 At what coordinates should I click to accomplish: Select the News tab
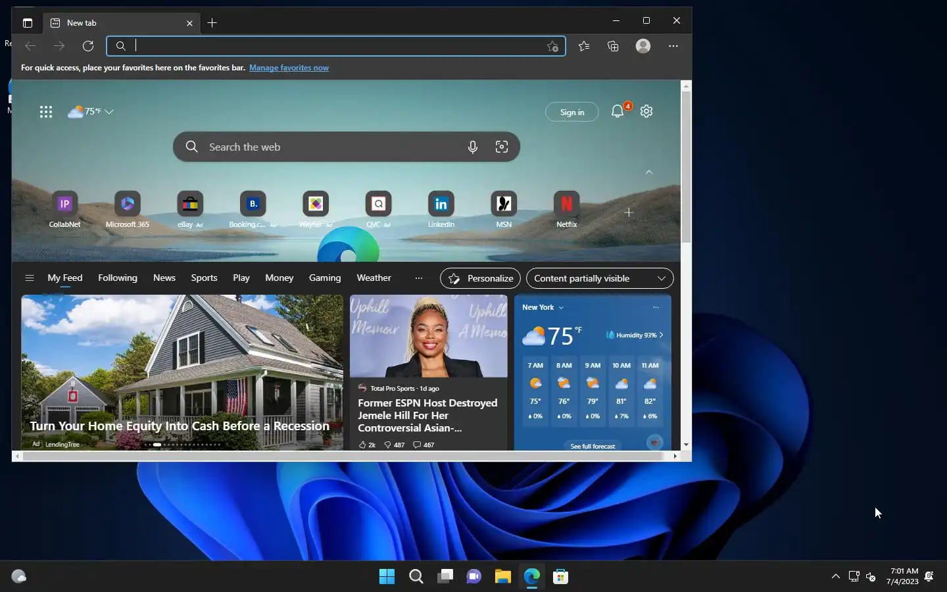tap(164, 278)
